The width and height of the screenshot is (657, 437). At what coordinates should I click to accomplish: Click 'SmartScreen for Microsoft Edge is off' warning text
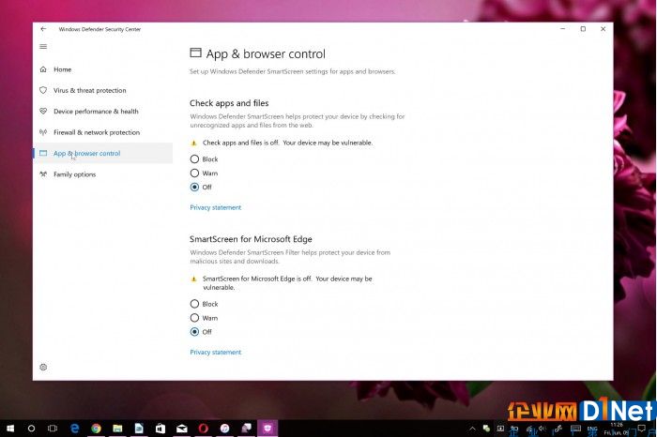point(287,283)
